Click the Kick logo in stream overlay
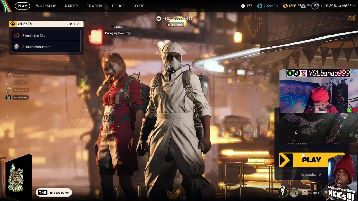This screenshot has width=358, height=201. tap(290, 73)
